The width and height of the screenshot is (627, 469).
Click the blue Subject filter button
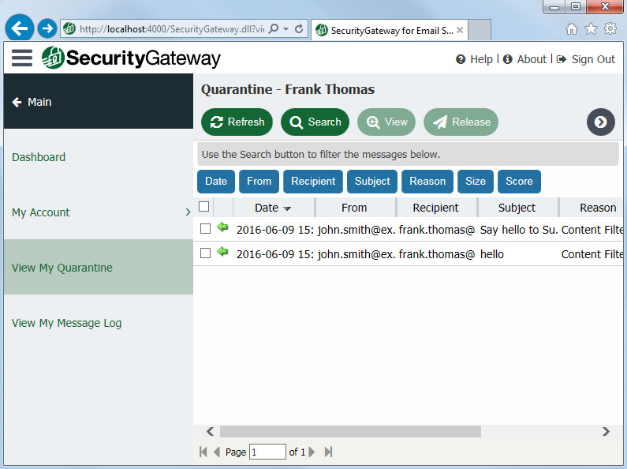(x=372, y=182)
